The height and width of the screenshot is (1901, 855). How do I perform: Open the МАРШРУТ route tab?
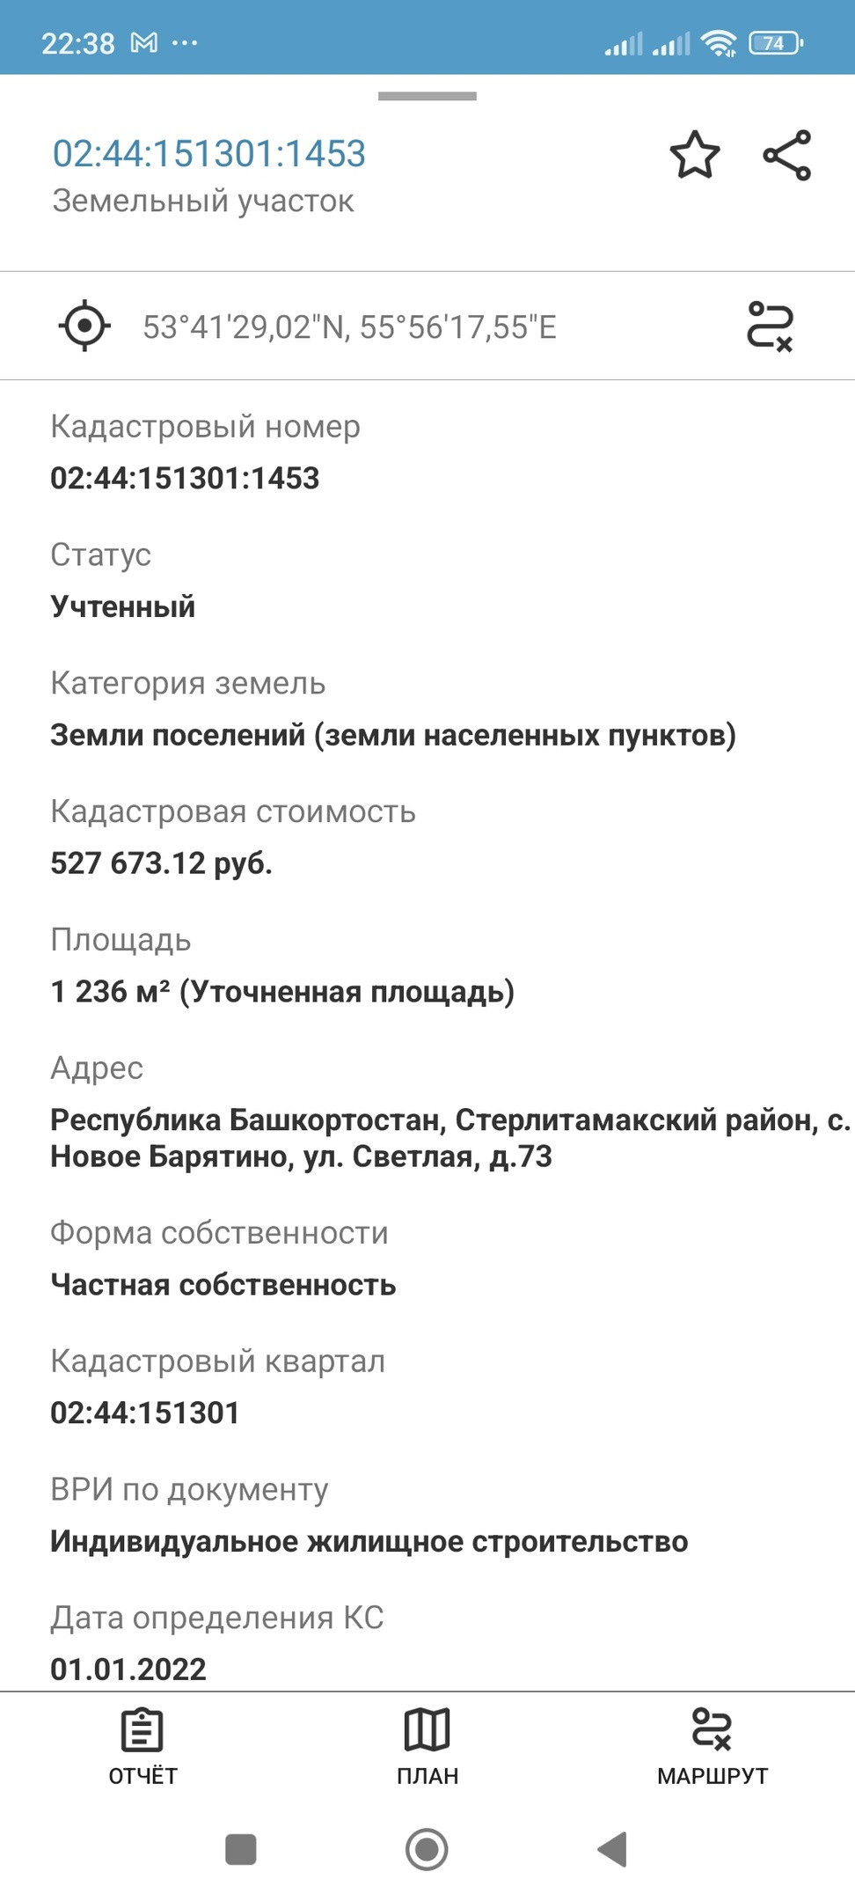pos(712,1747)
